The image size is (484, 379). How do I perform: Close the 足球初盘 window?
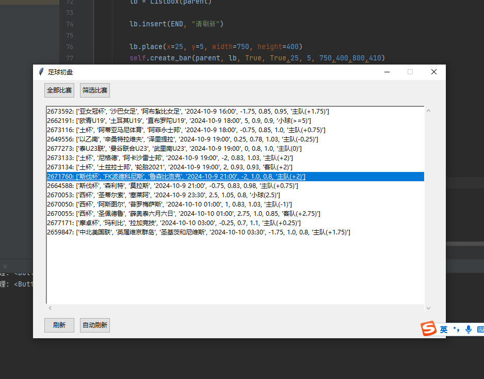(x=433, y=72)
